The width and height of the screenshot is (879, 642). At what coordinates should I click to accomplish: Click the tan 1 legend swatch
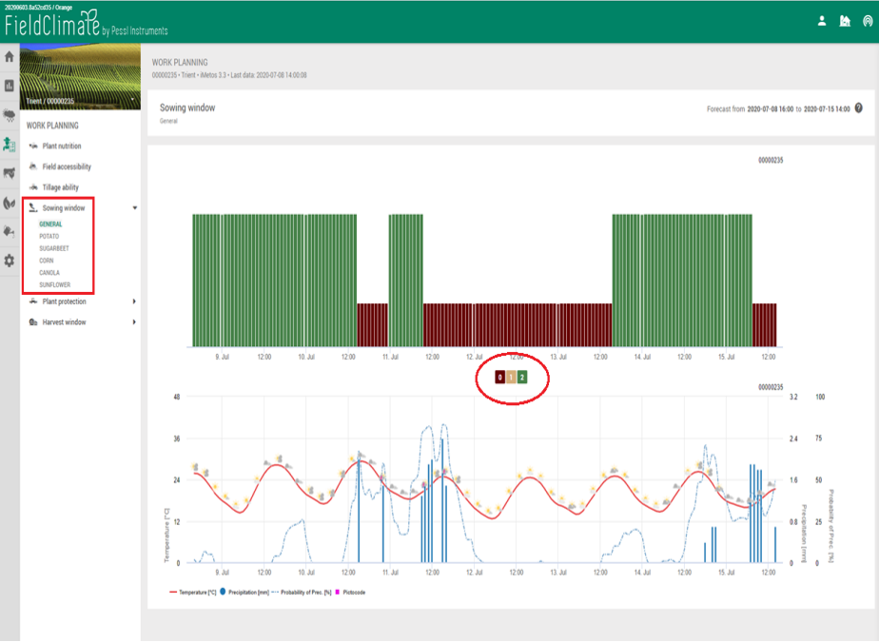pyautogui.click(x=511, y=378)
